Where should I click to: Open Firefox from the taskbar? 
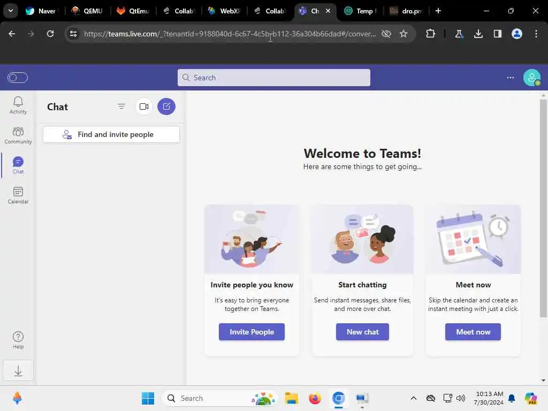[x=315, y=398]
